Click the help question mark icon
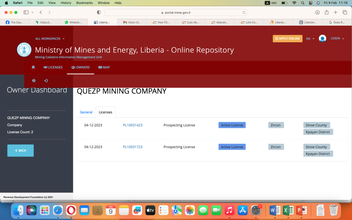Screen dimensions: 352x220 pyautogui.click(x=34, y=80)
